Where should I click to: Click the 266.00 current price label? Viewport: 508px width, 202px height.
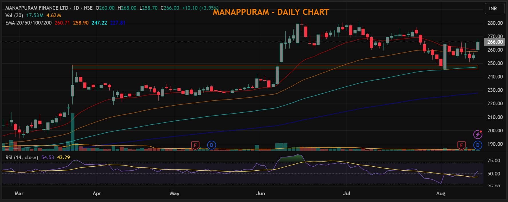click(495, 42)
